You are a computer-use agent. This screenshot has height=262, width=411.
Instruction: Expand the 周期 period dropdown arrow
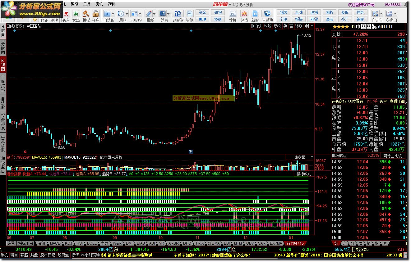[x=127, y=14]
